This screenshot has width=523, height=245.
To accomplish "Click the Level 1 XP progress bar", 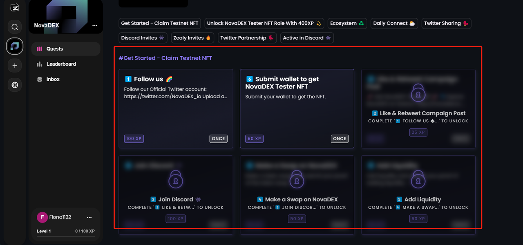I will click(x=66, y=236).
